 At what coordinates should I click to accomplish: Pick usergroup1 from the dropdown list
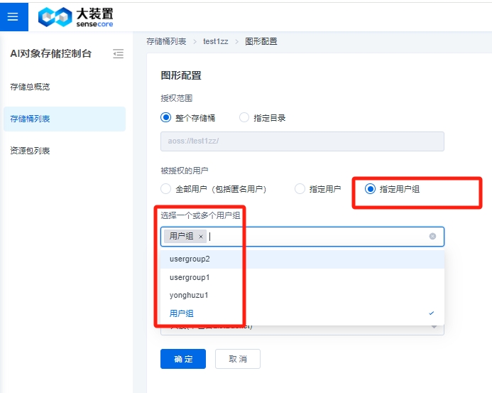point(190,277)
